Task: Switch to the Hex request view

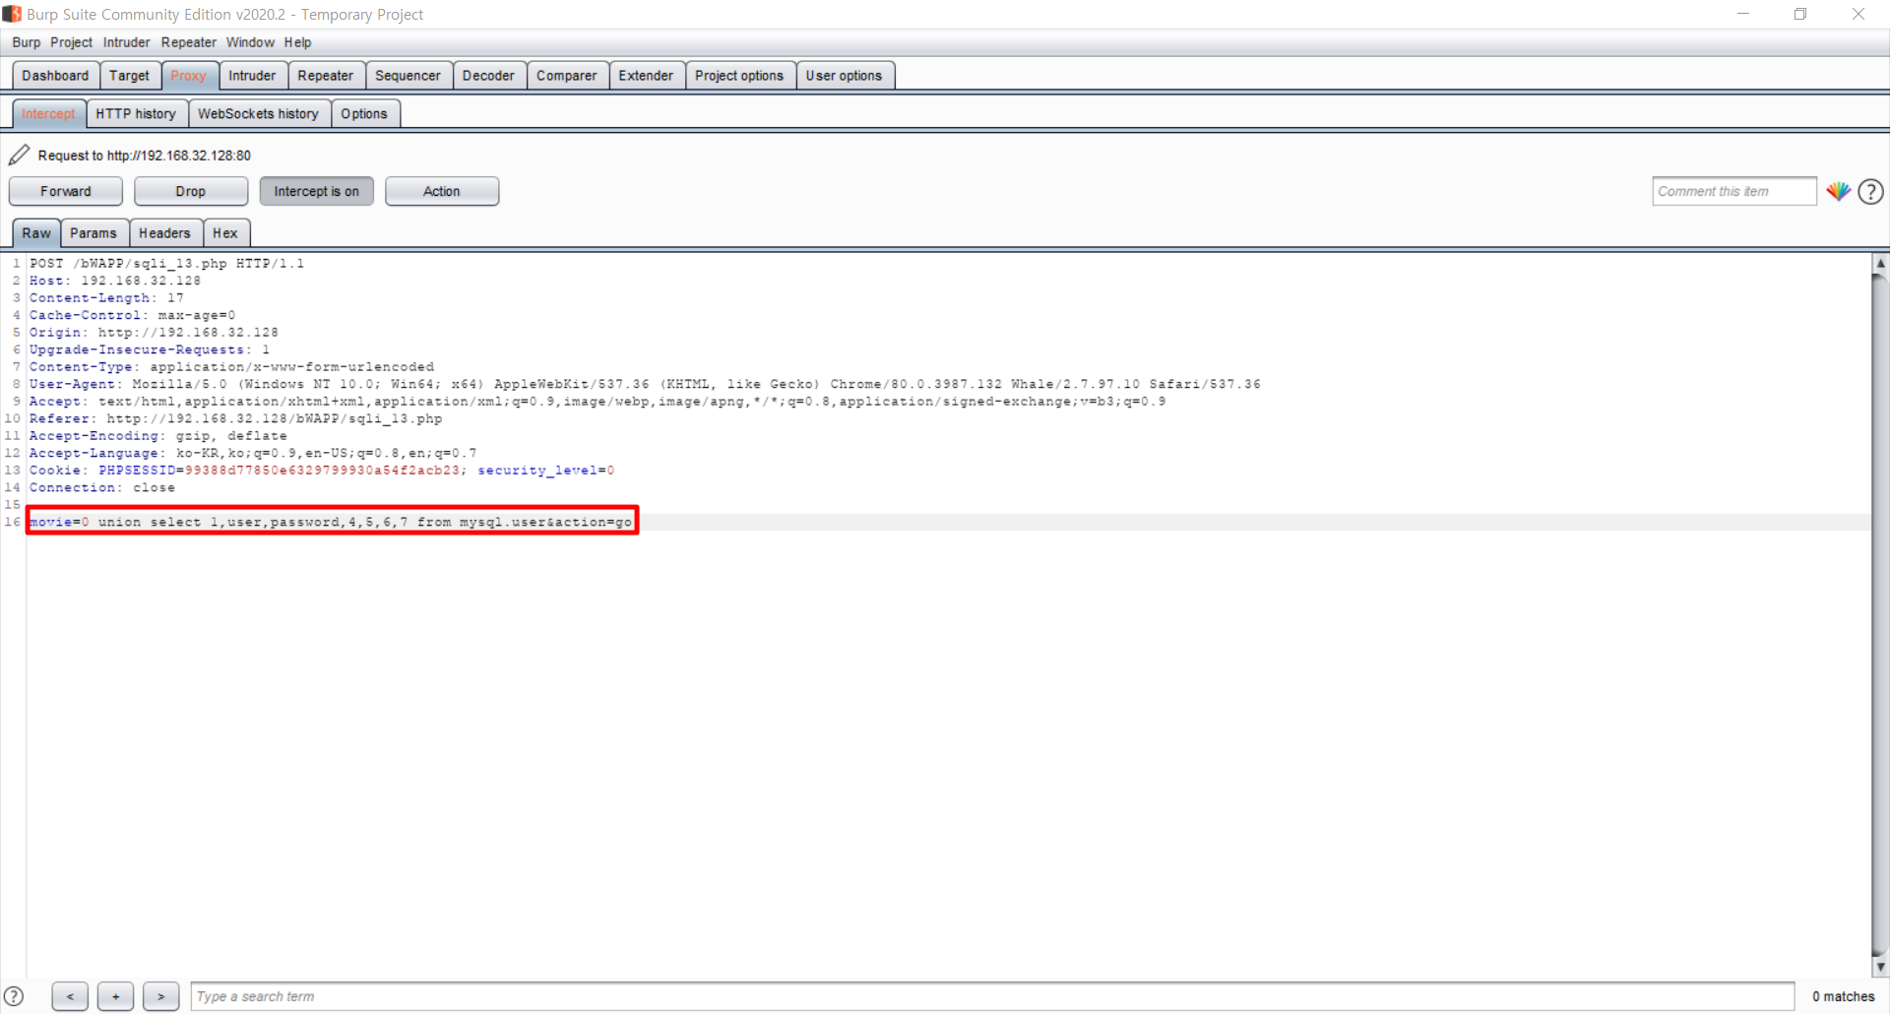Action: pos(225,233)
